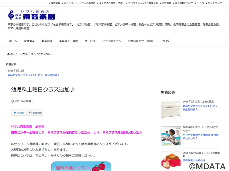Screen dimensions: 229x171
Task: Open the winter holiday notice thumbnail
Action: 171,161
